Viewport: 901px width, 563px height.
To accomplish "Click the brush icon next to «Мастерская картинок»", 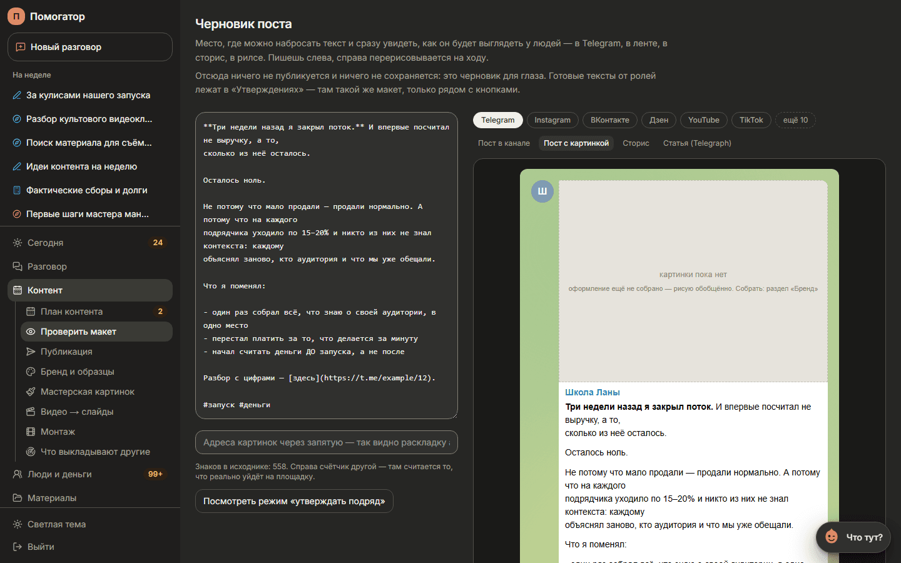I will pyautogui.click(x=31, y=392).
